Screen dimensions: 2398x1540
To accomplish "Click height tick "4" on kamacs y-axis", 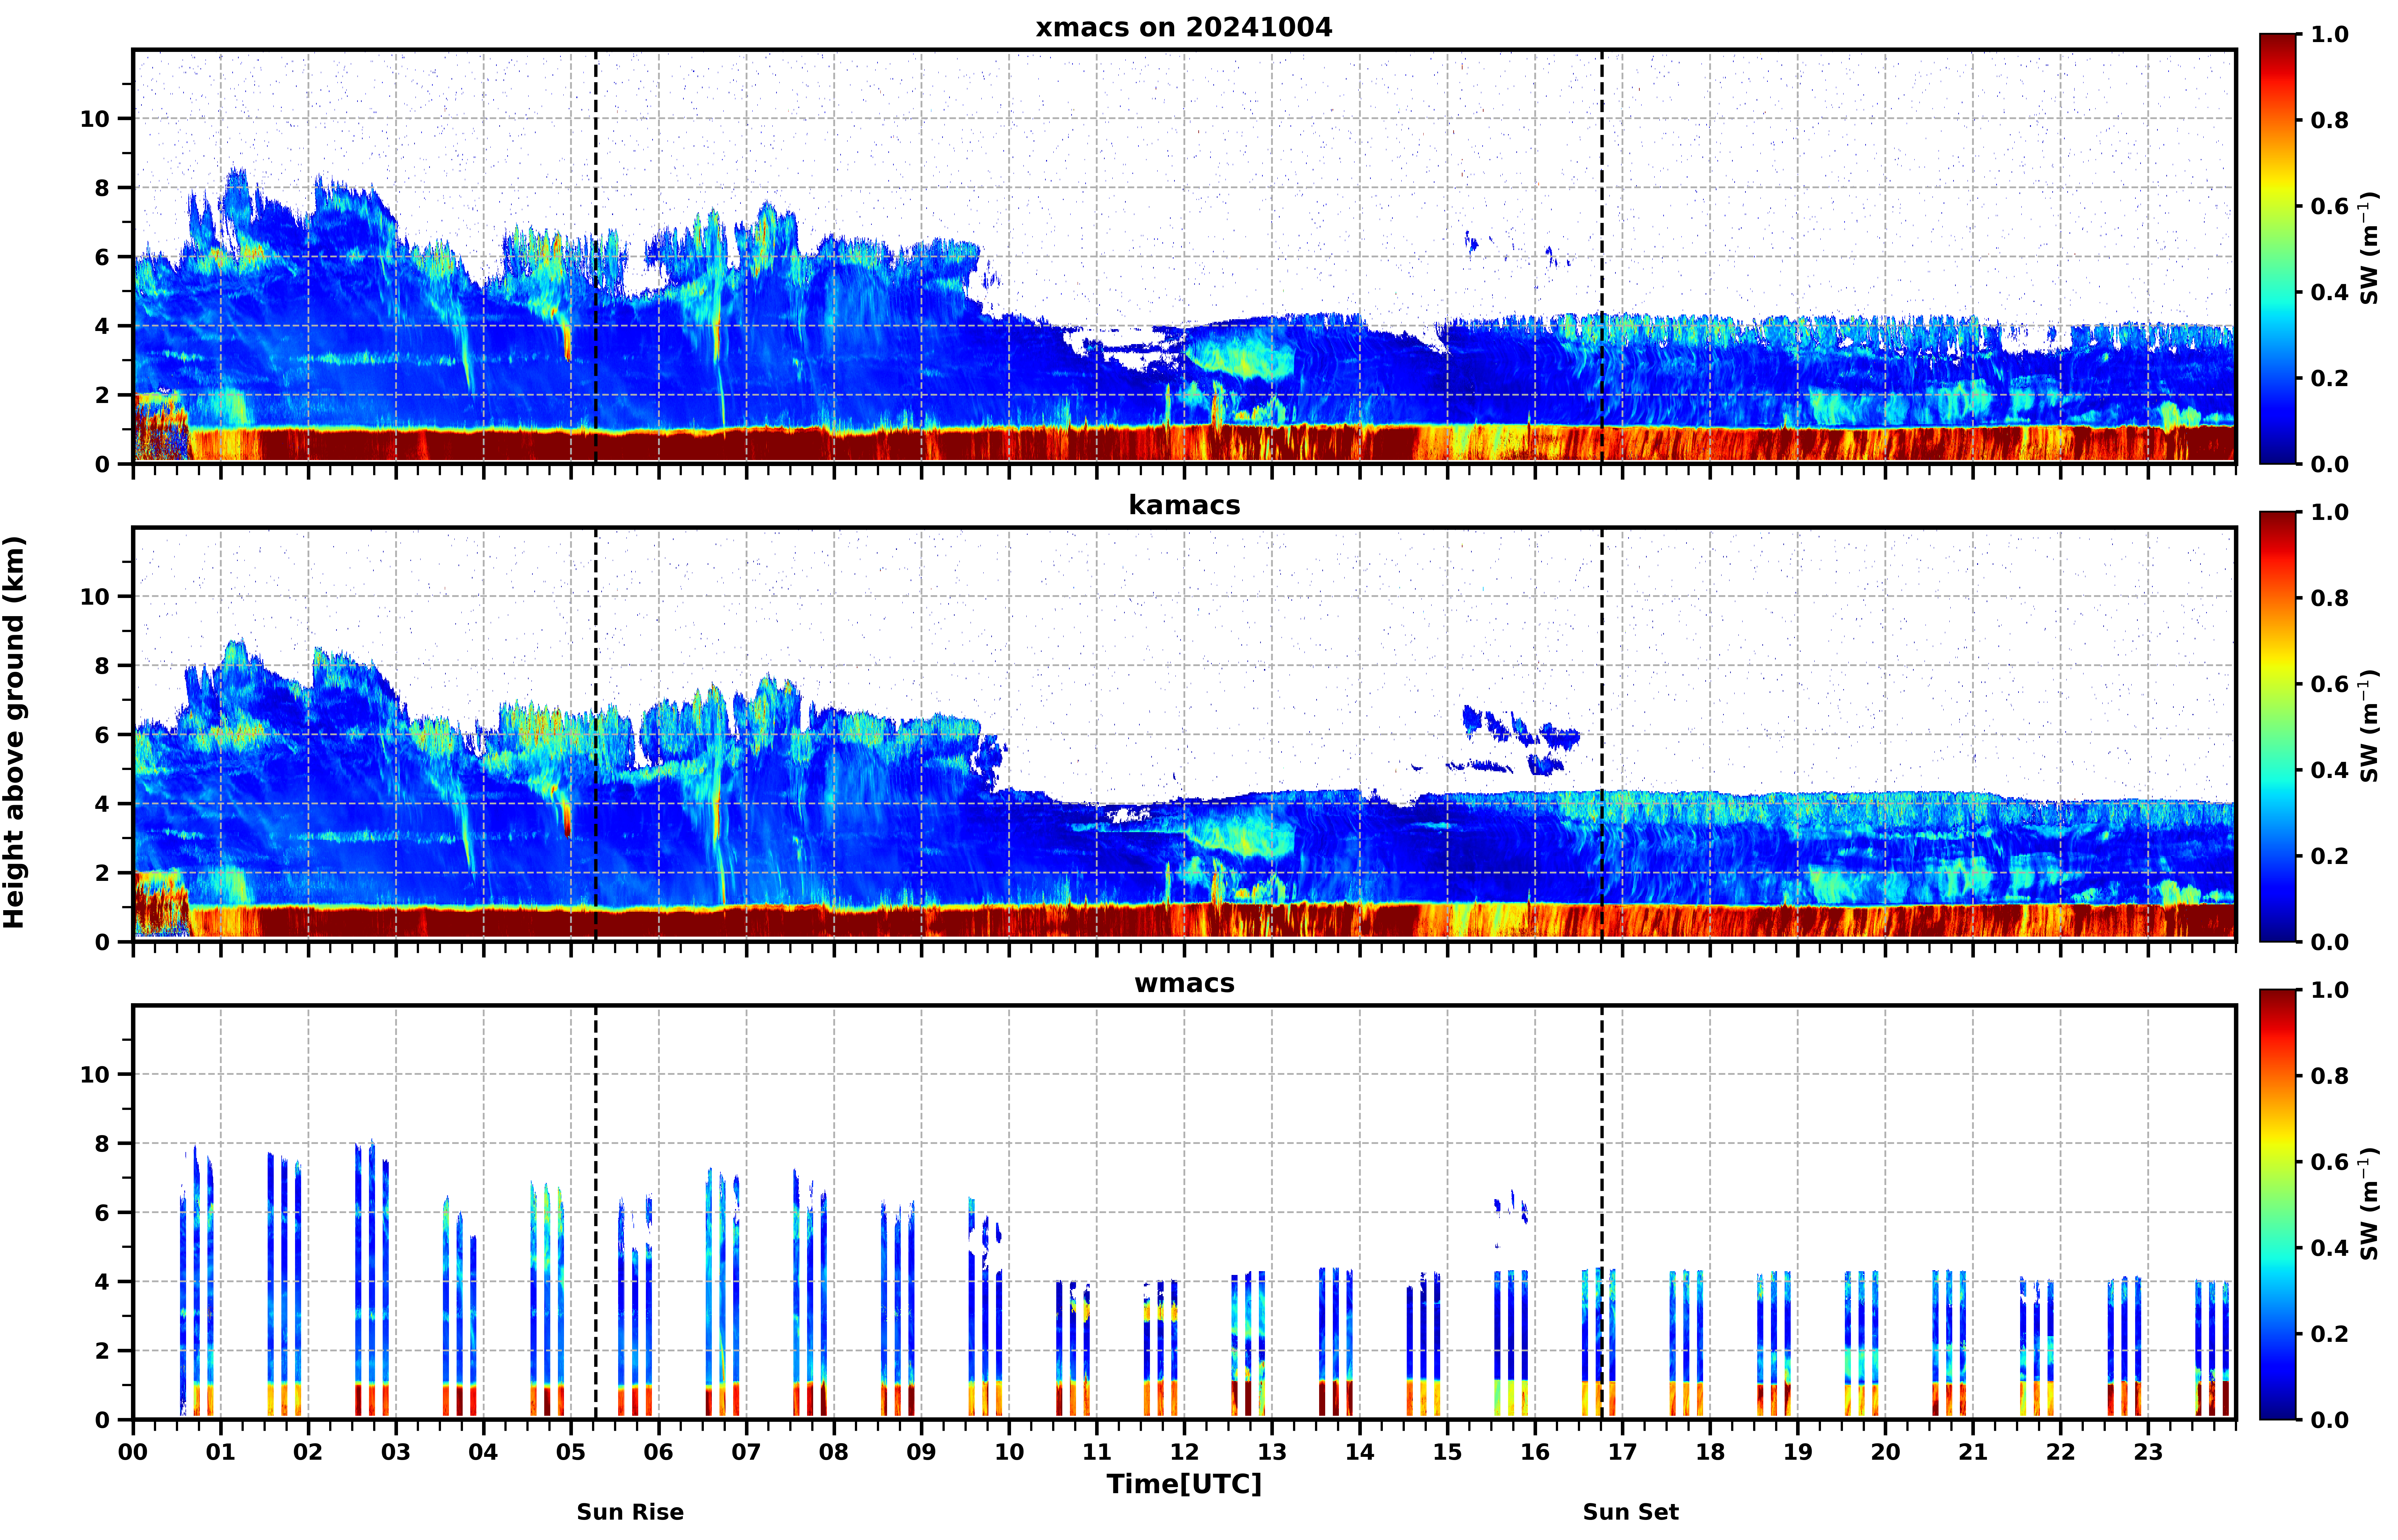I will point(102,804).
